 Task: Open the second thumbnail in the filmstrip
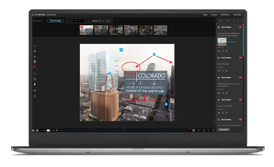point(101,30)
